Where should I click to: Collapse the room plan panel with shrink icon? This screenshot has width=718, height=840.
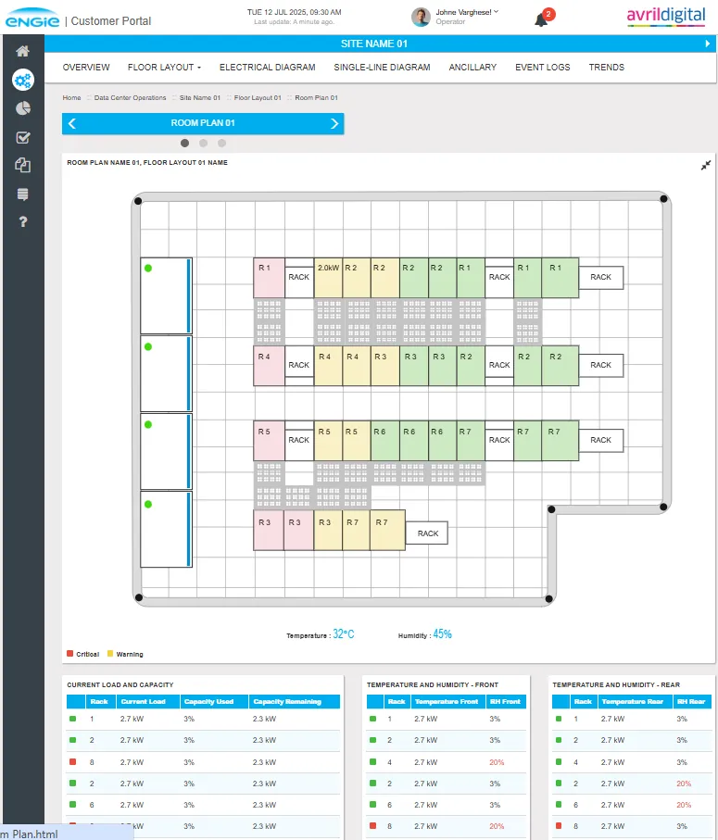706,166
